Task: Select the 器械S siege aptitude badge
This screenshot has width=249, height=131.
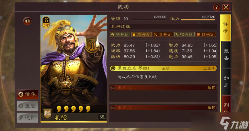Action: (x=206, y=34)
